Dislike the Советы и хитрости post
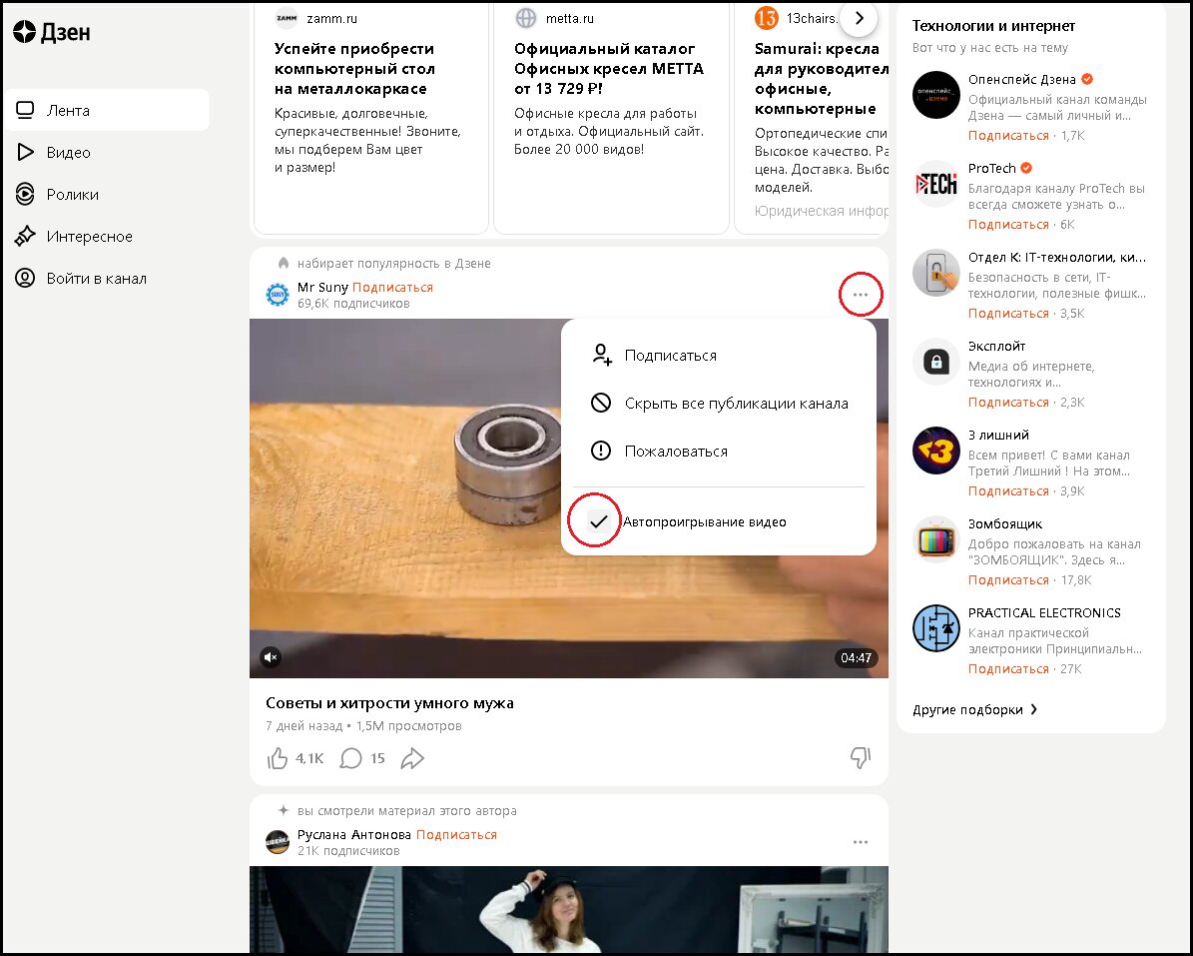The image size is (1193, 956). (x=860, y=758)
